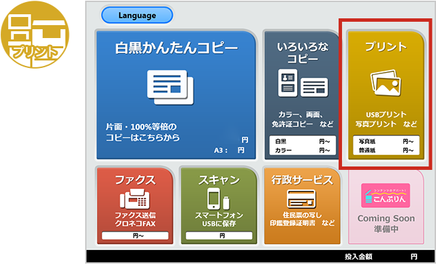Screen dimensions: 436x265
Task: Tap the ファクス price box showing 円～
Action: [x=135, y=236]
